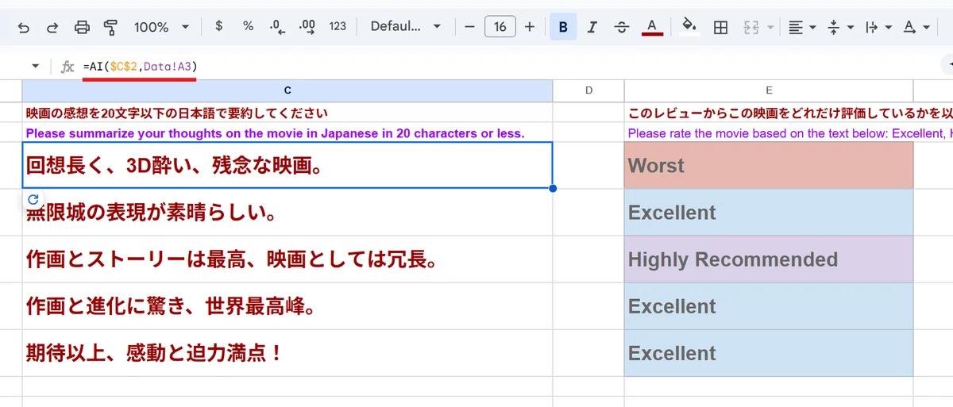Open the 100% zoom dropdown
The image size is (953, 407).
tap(161, 27)
